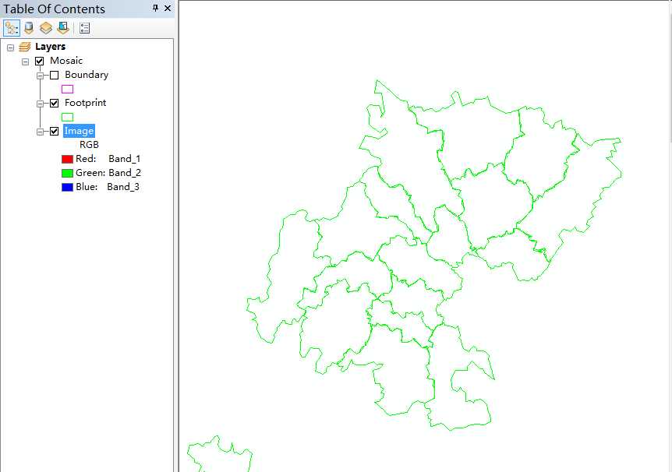Uncheck the Image layer checkbox

(x=54, y=131)
